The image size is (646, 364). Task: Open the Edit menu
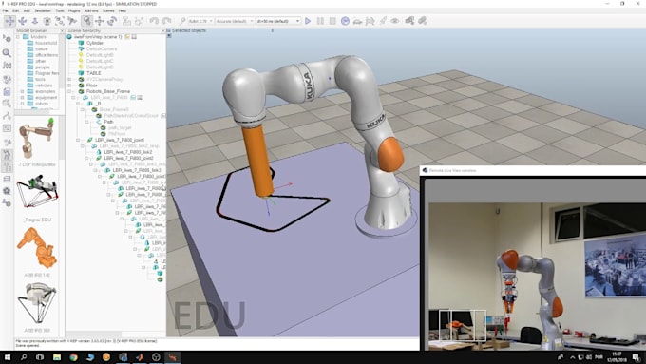[15, 10]
